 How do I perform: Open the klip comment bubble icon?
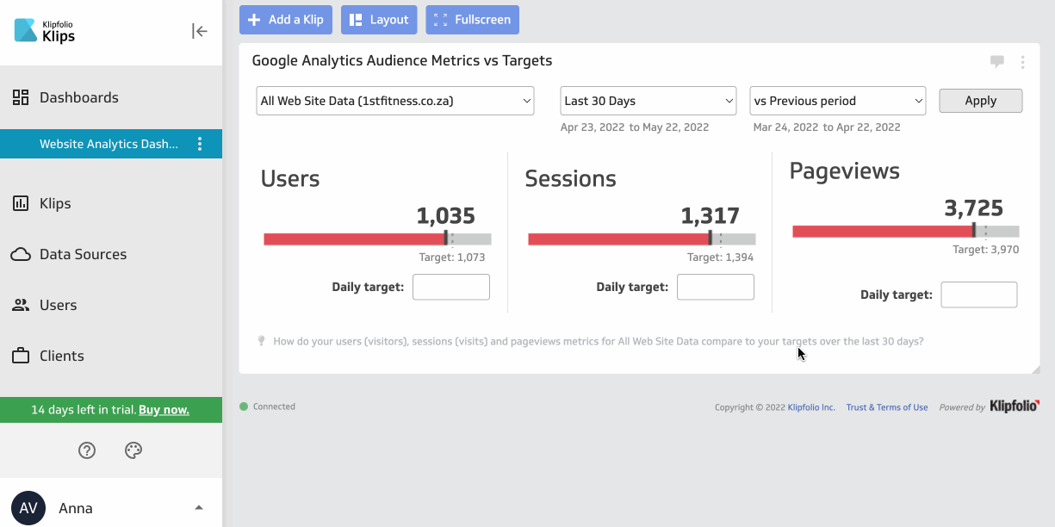pyautogui.click(x=997, y=61)
